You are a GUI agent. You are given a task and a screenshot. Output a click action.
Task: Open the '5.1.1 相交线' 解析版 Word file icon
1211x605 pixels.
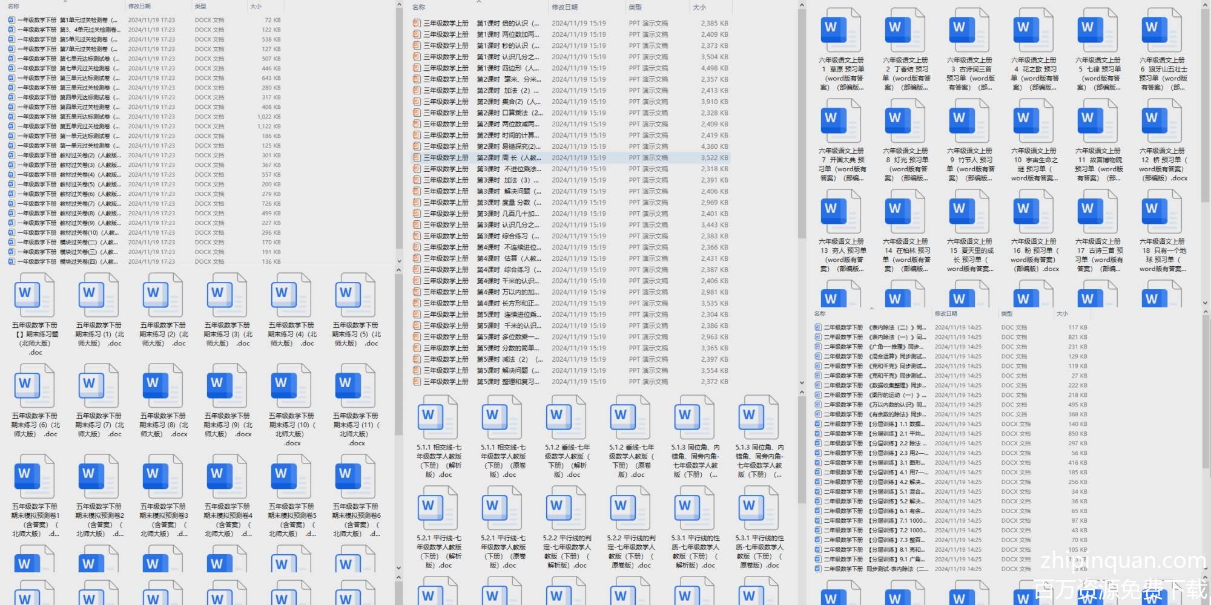point(438,419)
